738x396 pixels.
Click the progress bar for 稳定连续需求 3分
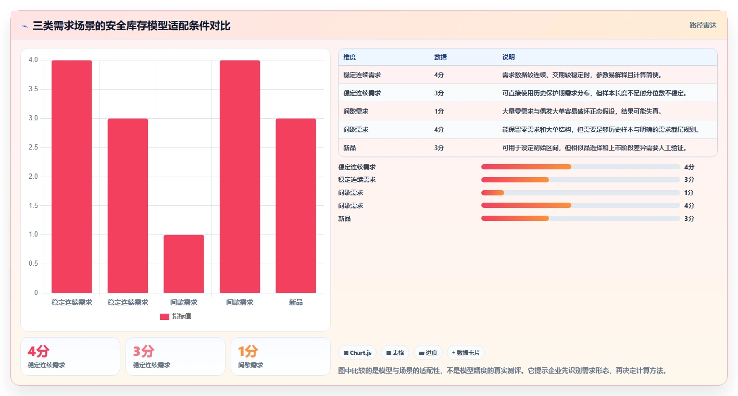pyautogui.click(x=581, y=180)
